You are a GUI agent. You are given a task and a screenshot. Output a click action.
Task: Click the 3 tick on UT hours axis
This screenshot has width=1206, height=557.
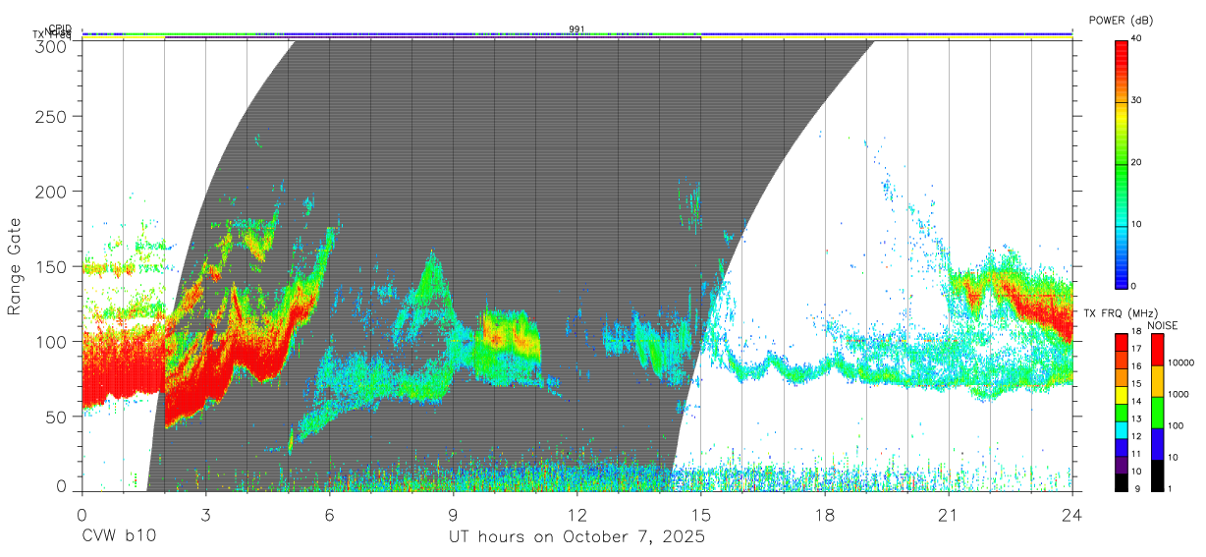click(206, 514)
